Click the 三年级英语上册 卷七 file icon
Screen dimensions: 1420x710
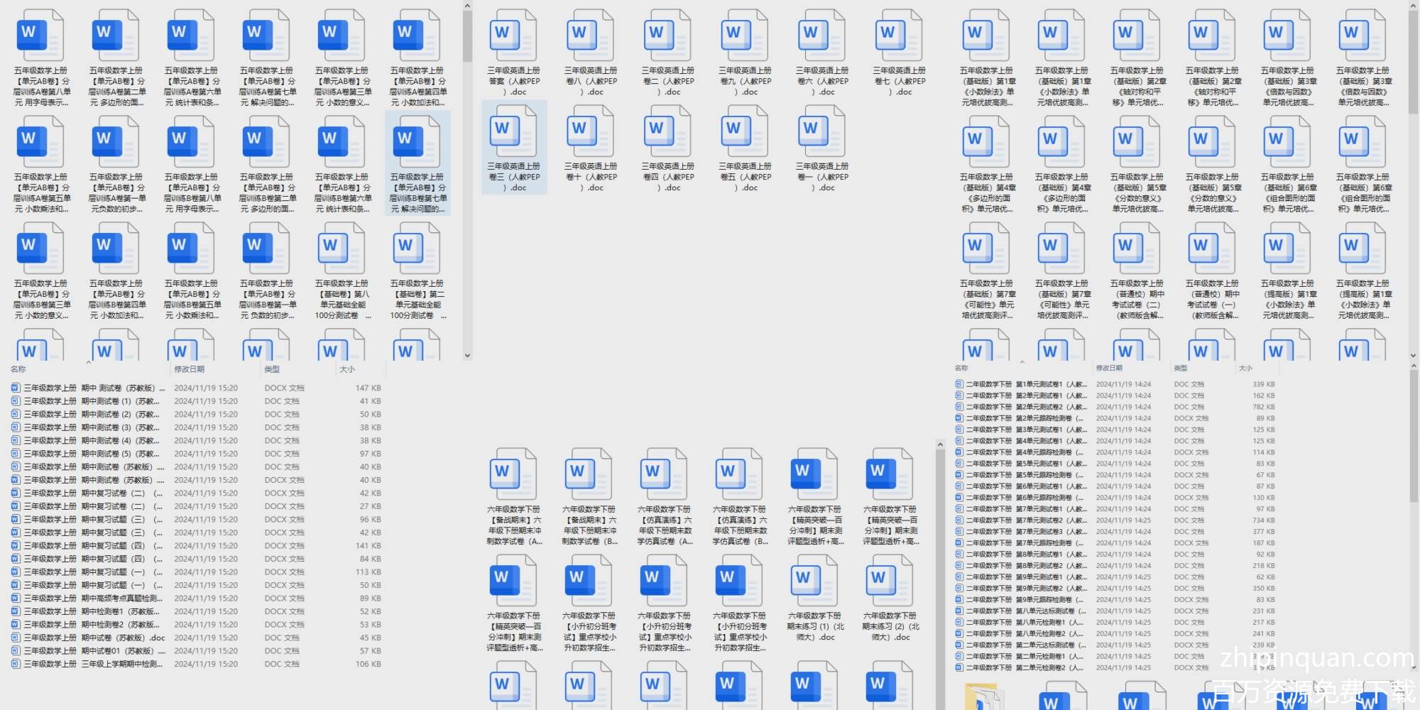[x=899, y=35]
